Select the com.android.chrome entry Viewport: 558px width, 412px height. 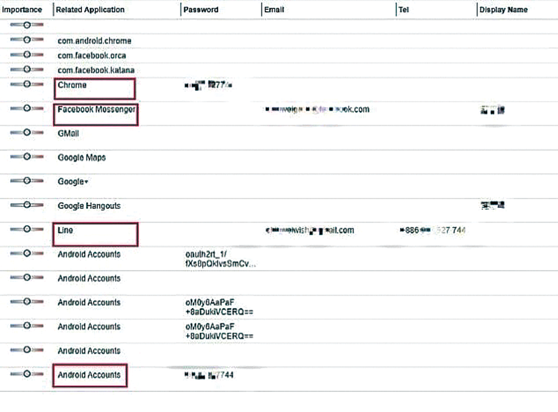(94, 41)
